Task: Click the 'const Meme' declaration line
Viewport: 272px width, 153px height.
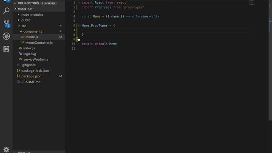Action: pyautogui.click(x=120, y=17)
